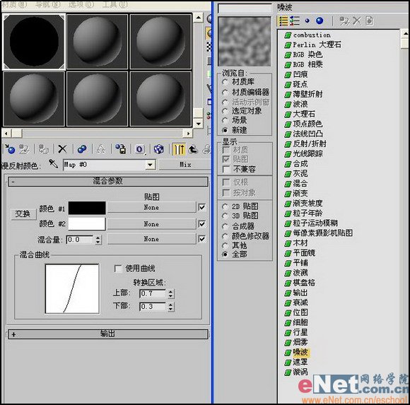
Task: Click the 交换 swap colors button
Action: [x=23, y=214]
